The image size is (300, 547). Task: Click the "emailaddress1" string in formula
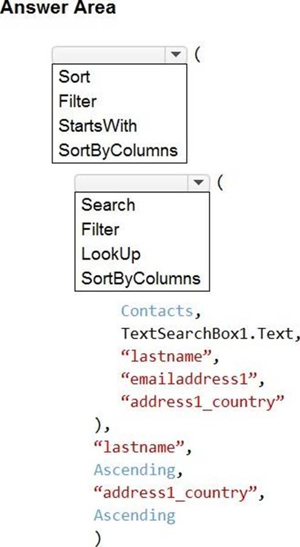click(188, 379)
